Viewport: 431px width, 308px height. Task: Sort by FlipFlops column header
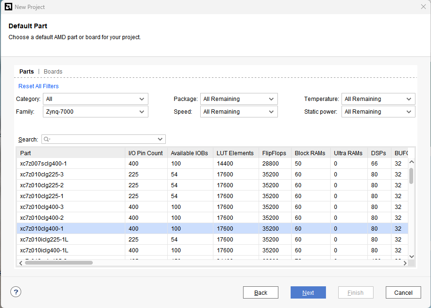[275, 153]
